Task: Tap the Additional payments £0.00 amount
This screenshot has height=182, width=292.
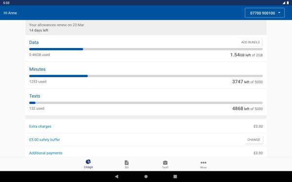Action: click(x=258, y=153)
